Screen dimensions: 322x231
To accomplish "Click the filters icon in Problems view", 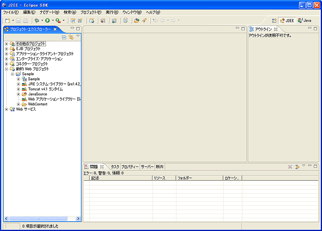I will coord(297,167).
